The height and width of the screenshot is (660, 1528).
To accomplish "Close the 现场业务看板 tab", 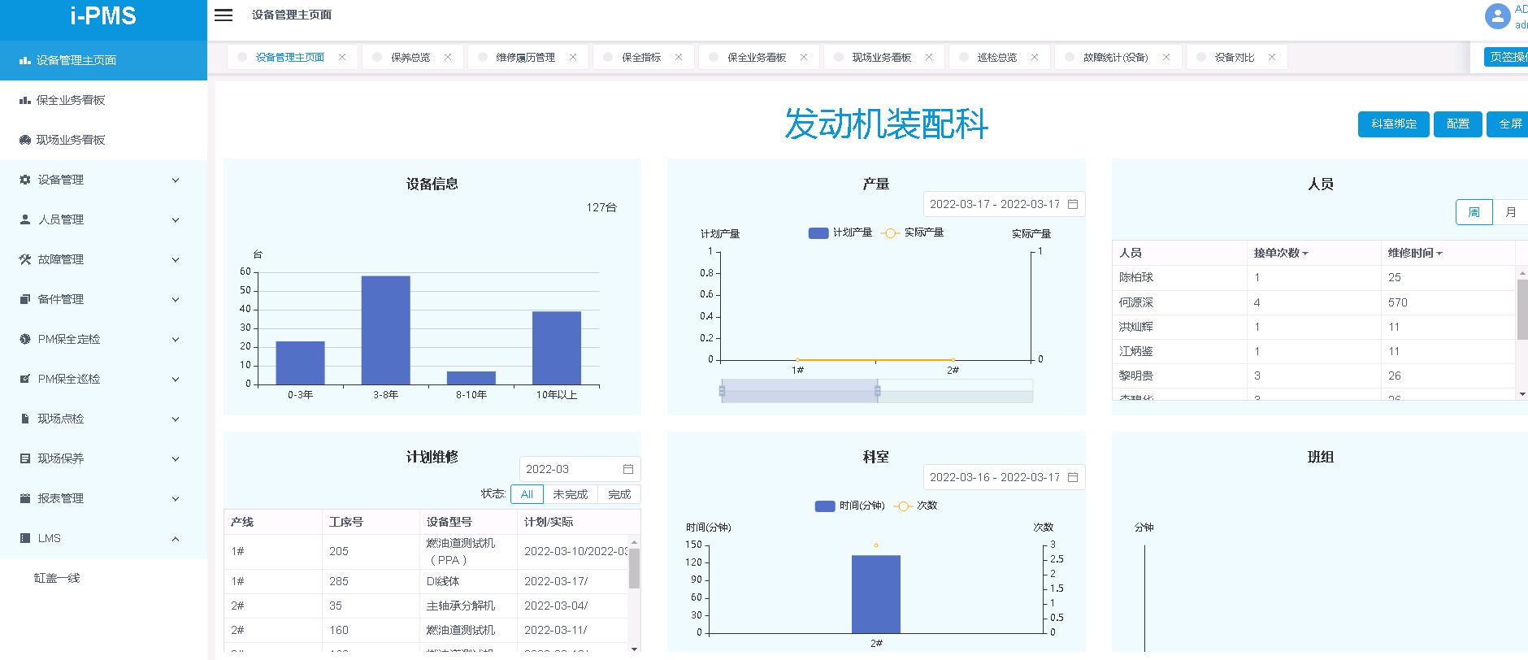I will (x=929, y=57).
